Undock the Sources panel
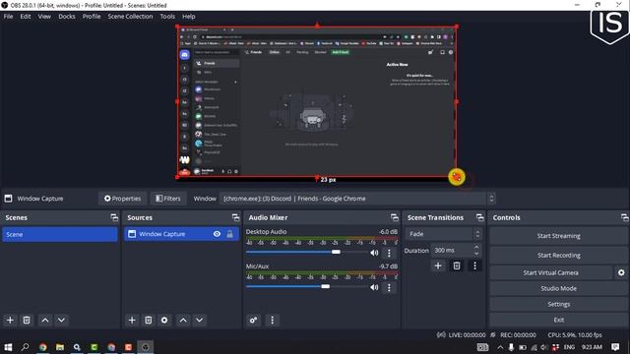The image size is (630, 354). pos(236,217)
